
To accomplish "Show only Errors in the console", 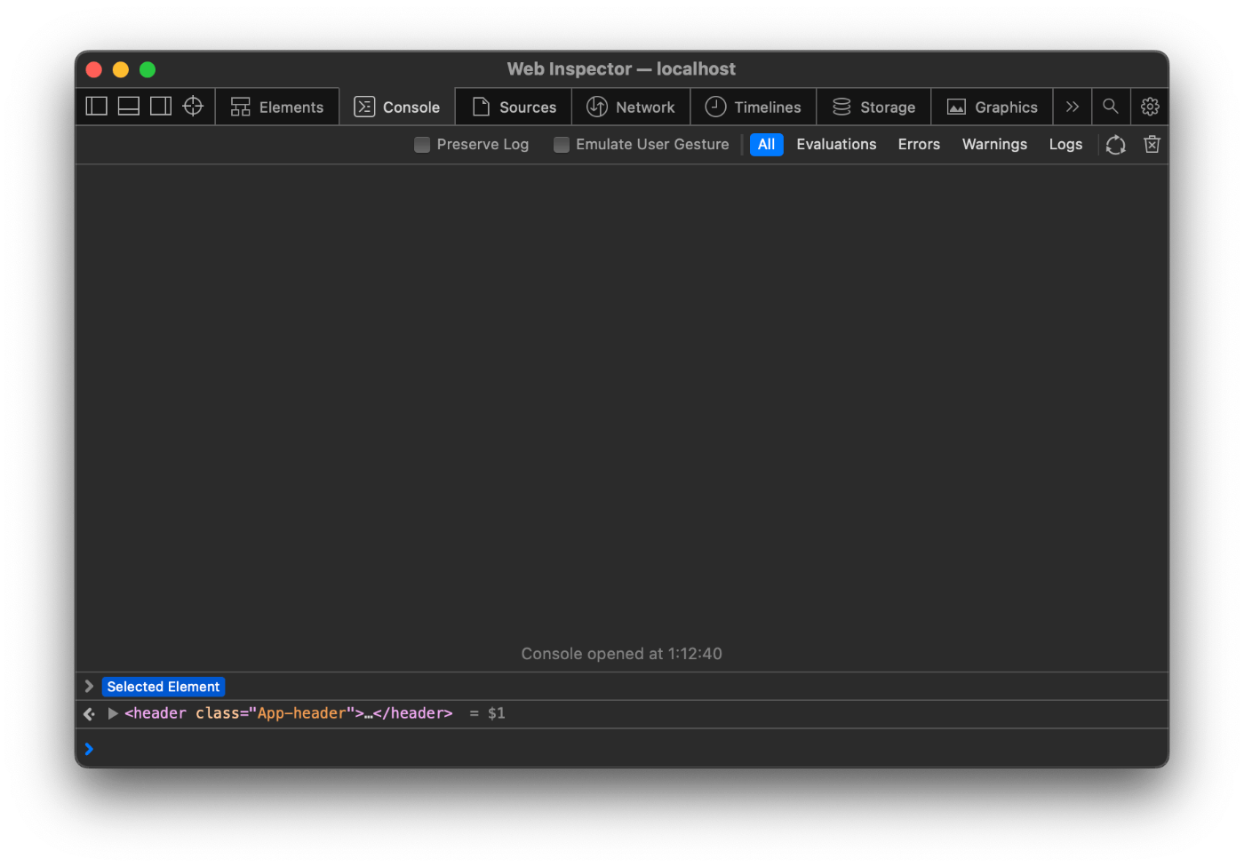I will [919, 144].
